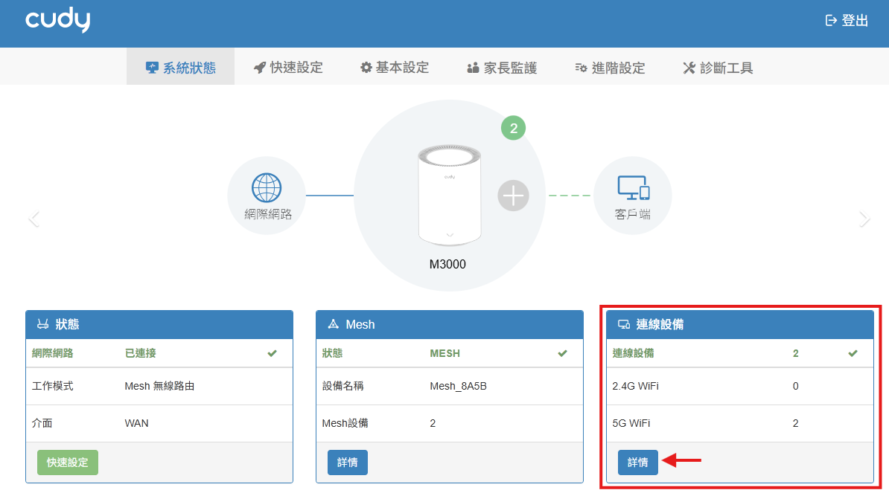Click the 2.4G WiFi row label
Viewport: 889px width, 493px height.
(636, 386)
